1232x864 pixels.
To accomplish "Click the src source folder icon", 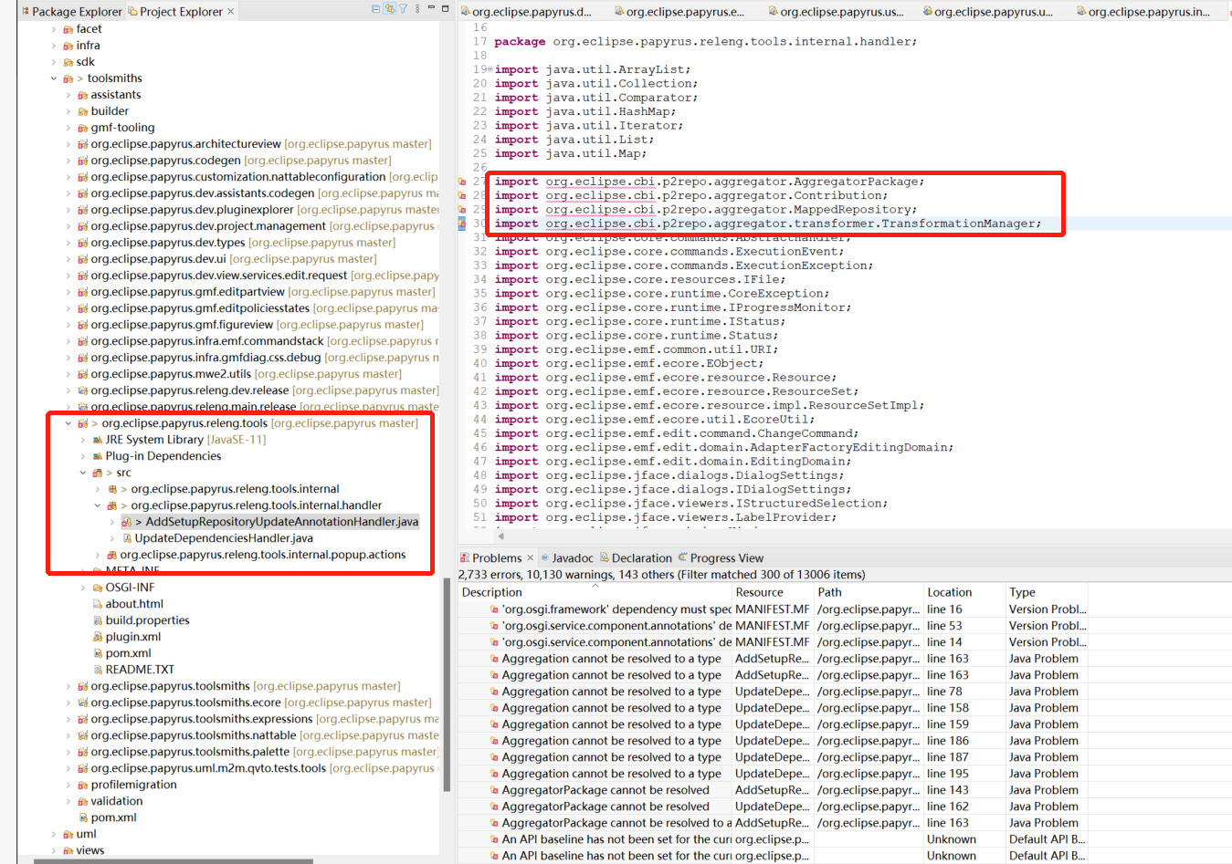I will (x=98, y=473).
